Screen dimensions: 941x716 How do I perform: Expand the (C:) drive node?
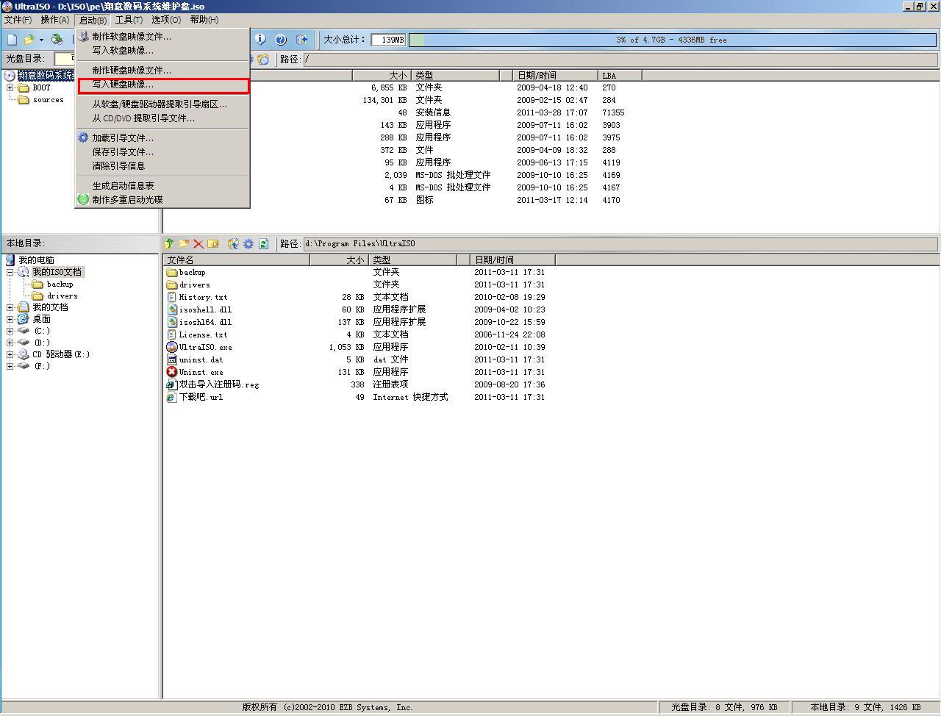(x=10, y=331)
